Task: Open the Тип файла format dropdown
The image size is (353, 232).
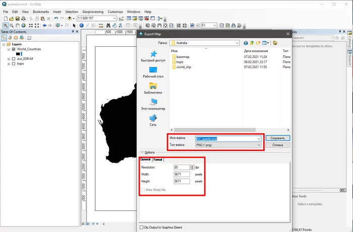Action: click(x=259, y=145)
